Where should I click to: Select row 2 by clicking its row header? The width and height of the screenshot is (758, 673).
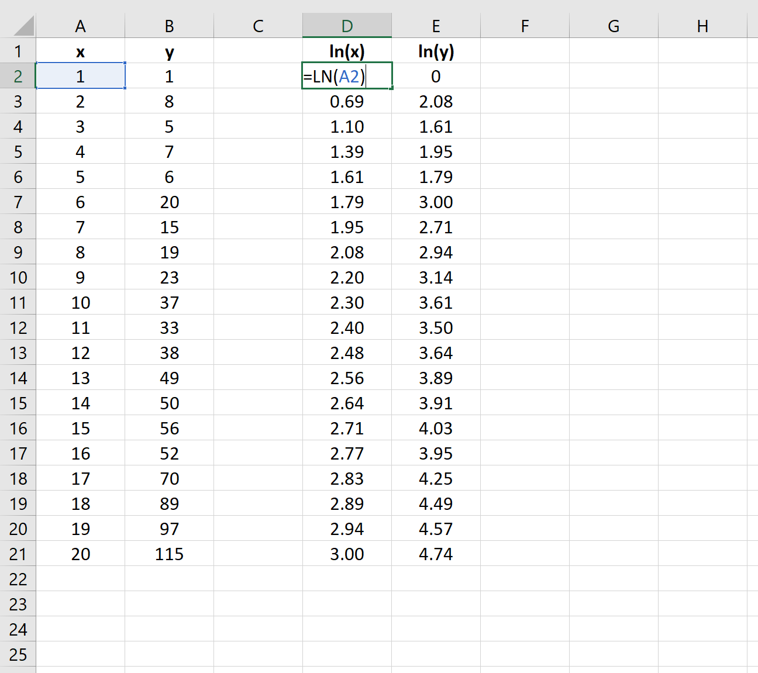pos(18,75)
